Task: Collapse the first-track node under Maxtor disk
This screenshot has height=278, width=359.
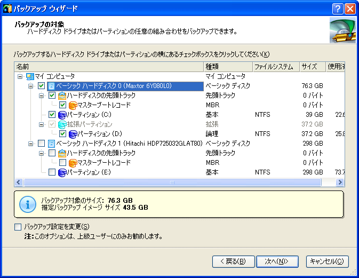Action: click(x=41, y=96)
